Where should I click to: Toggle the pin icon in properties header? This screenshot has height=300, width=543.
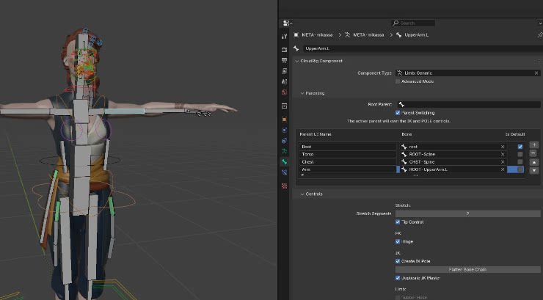540,34
